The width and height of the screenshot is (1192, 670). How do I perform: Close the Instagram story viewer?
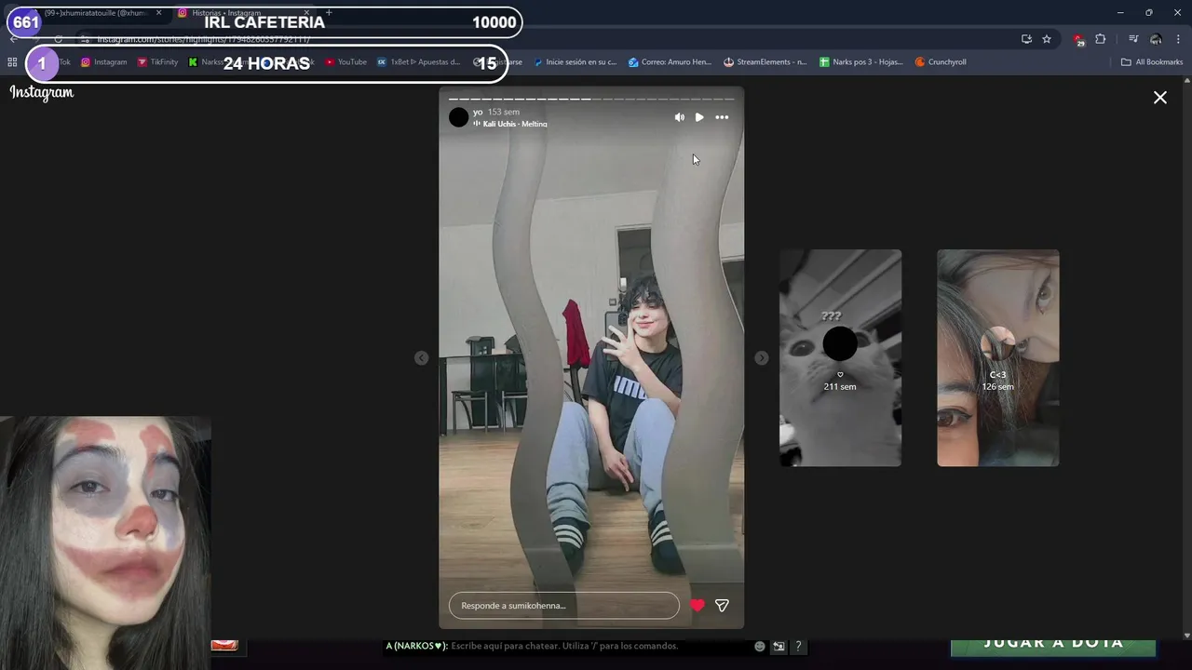pyautogui.click(x=1160, y=98)
